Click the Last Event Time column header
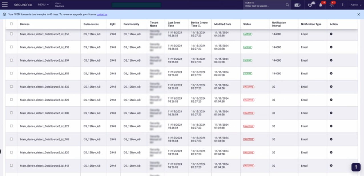This screenshot has height=176, width=364. pos(175,24)
